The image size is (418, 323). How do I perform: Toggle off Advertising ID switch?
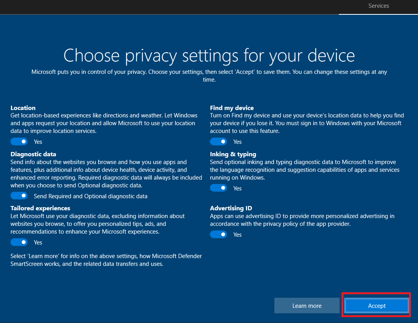219,234
